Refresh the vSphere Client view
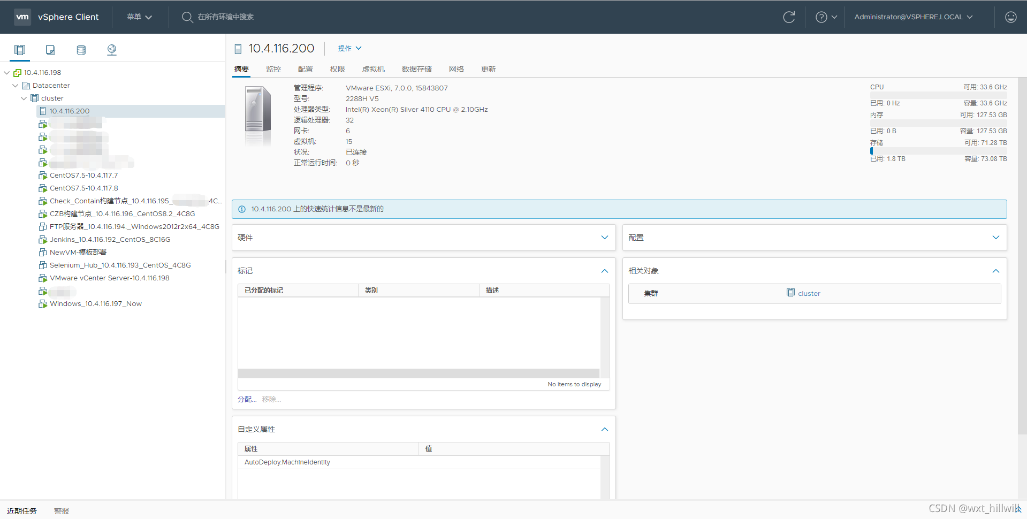This screenshot has width=1027, height=519. coord(789,17)
